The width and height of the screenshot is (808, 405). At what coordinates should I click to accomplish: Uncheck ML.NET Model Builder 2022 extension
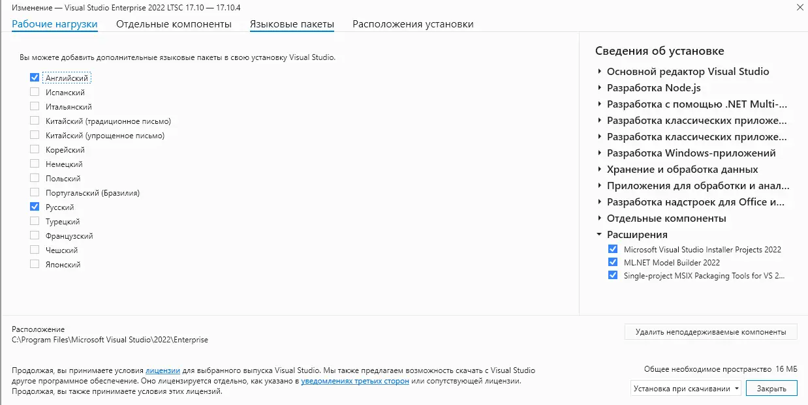[x=612, y=262]
